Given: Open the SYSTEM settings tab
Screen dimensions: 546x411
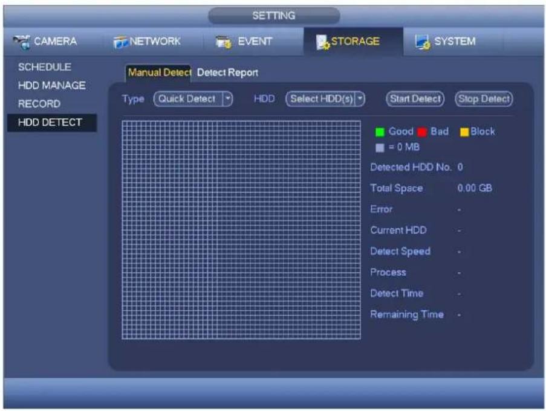Looking at the screenshot, I should pos(453,42).
